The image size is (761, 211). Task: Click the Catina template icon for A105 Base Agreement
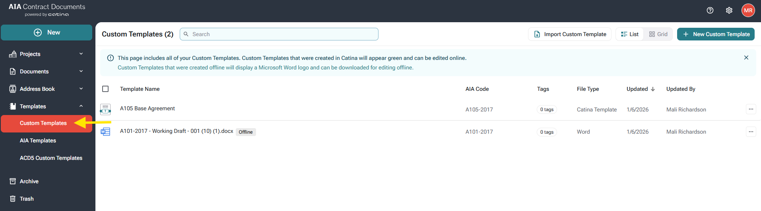(105, 109)
